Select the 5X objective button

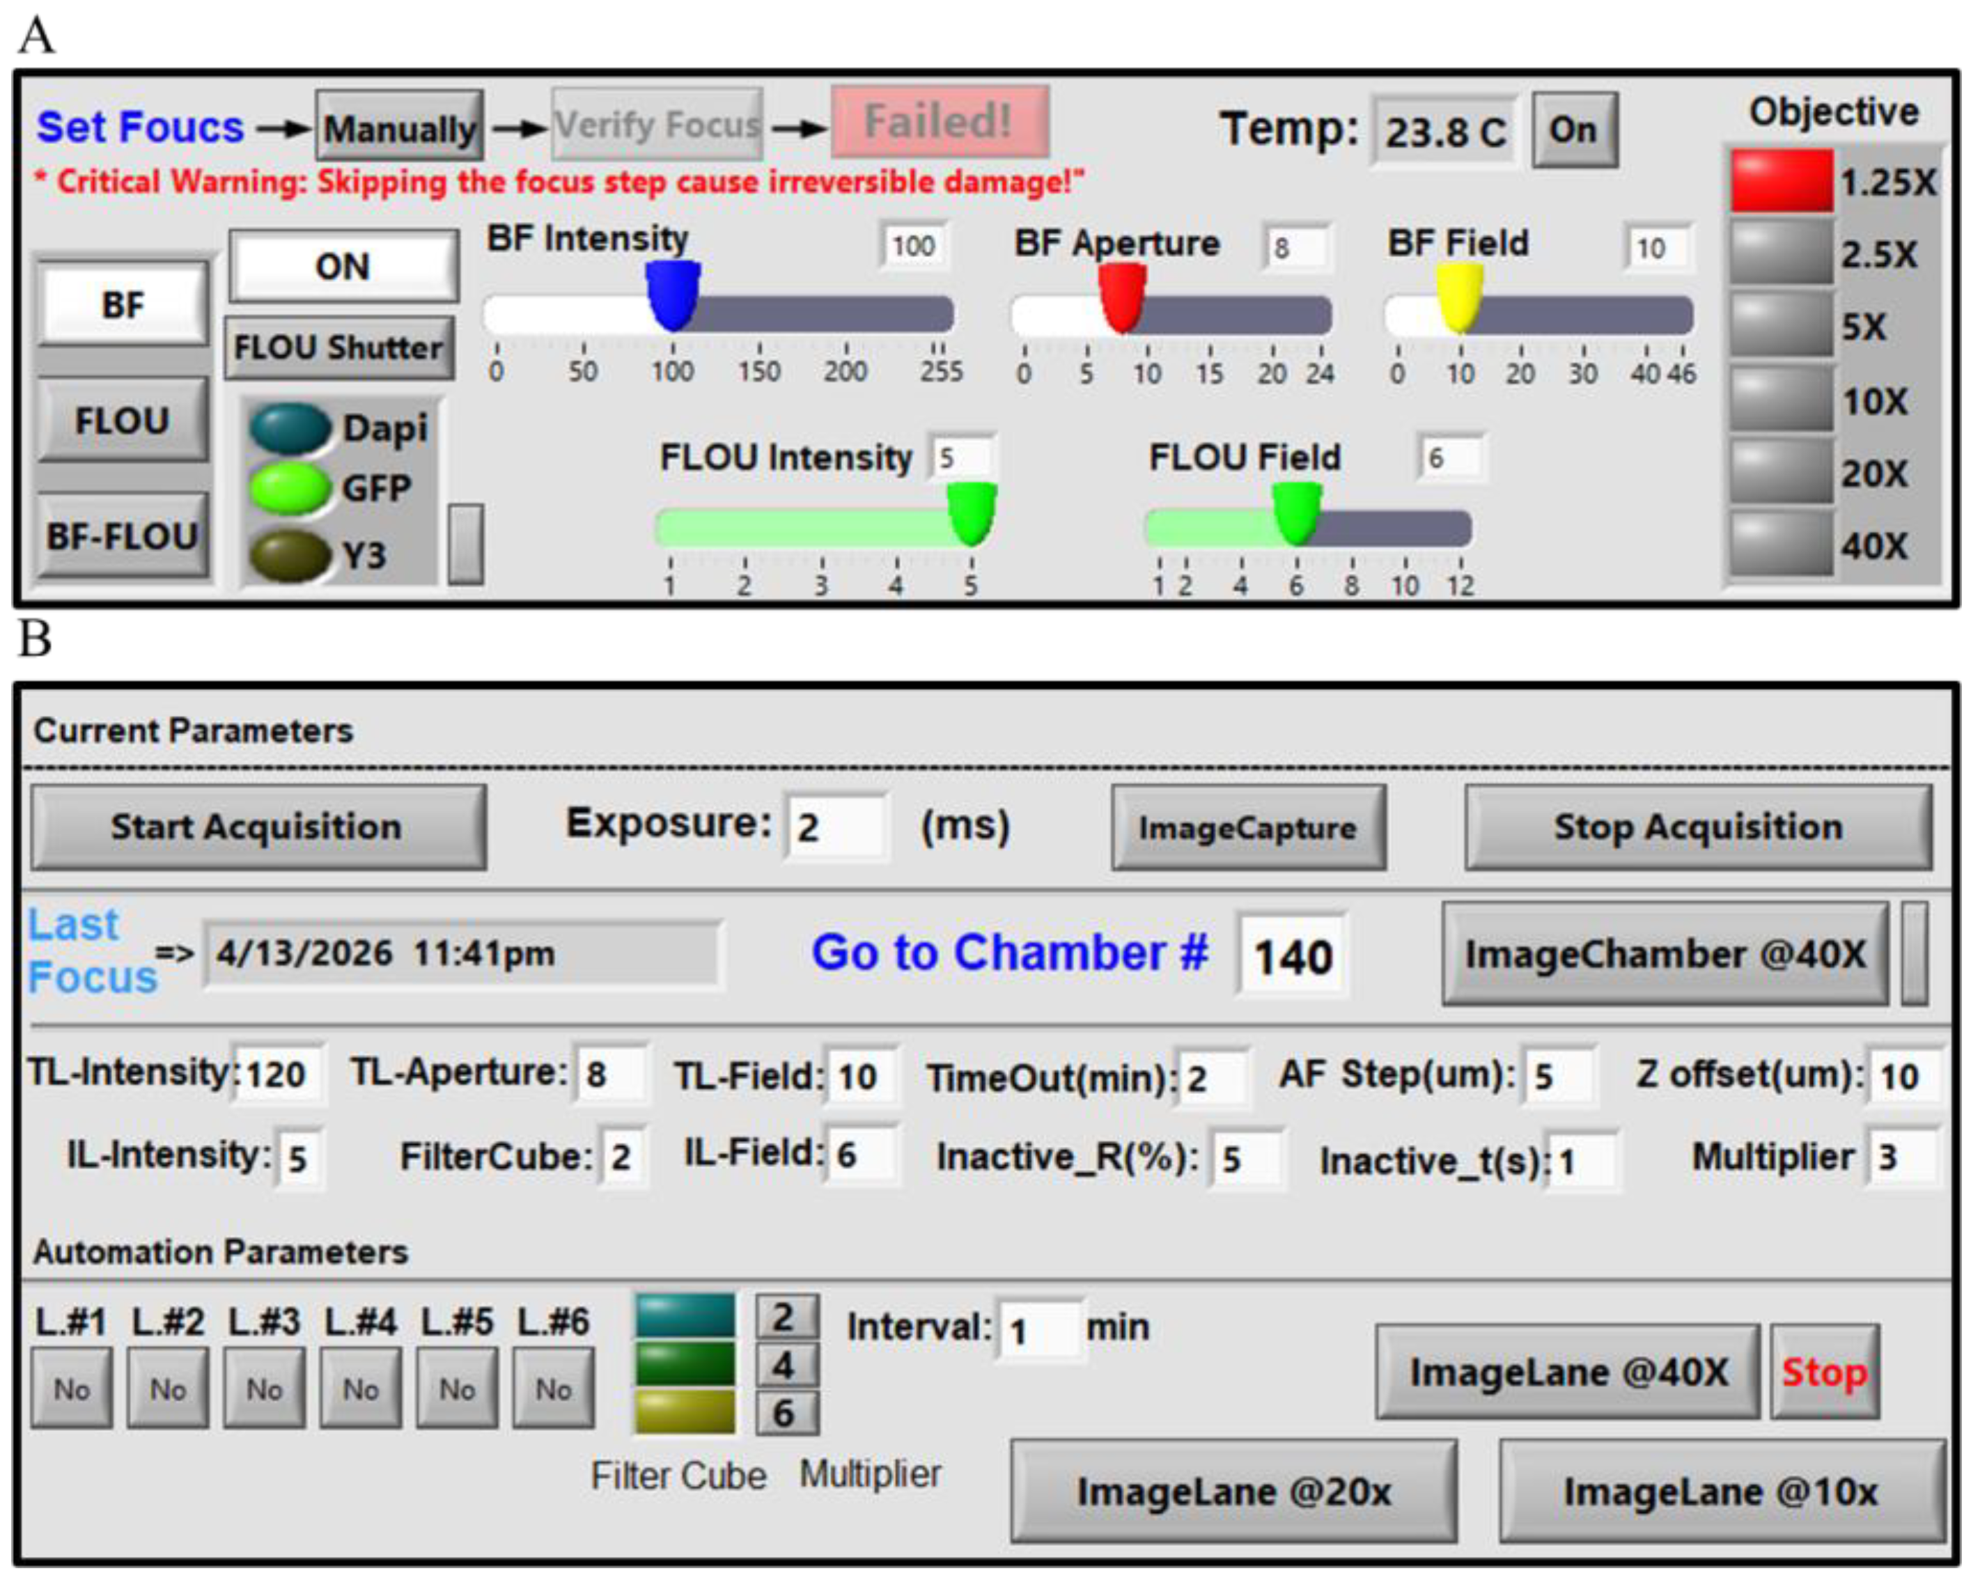point(1781,326)
